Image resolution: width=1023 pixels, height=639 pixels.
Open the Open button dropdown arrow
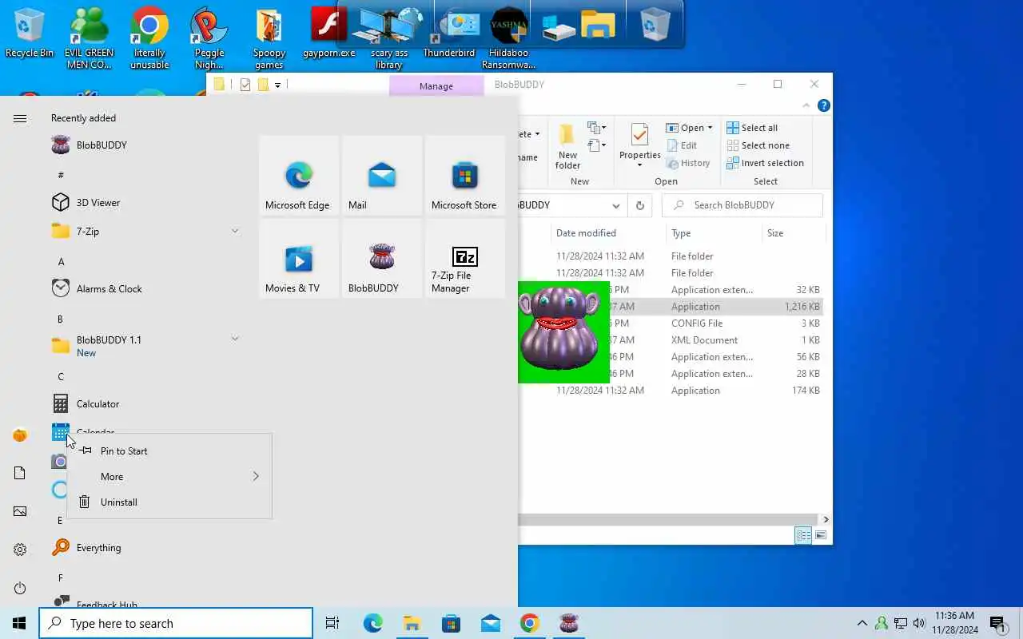[x=710, y=128]
